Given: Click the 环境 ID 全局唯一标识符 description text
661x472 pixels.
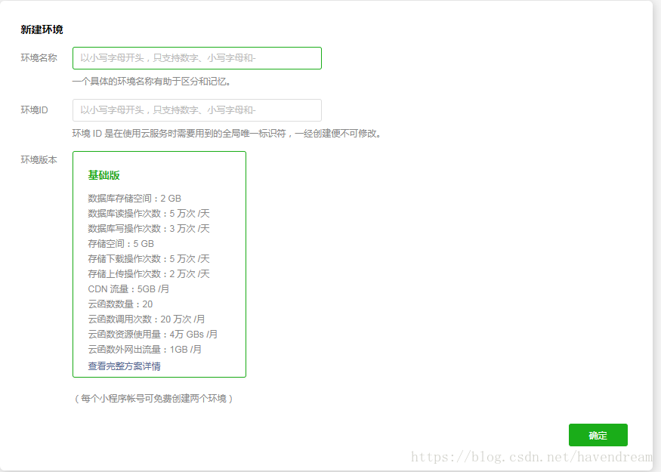Looking at the screenshot, I should [227, 134].
